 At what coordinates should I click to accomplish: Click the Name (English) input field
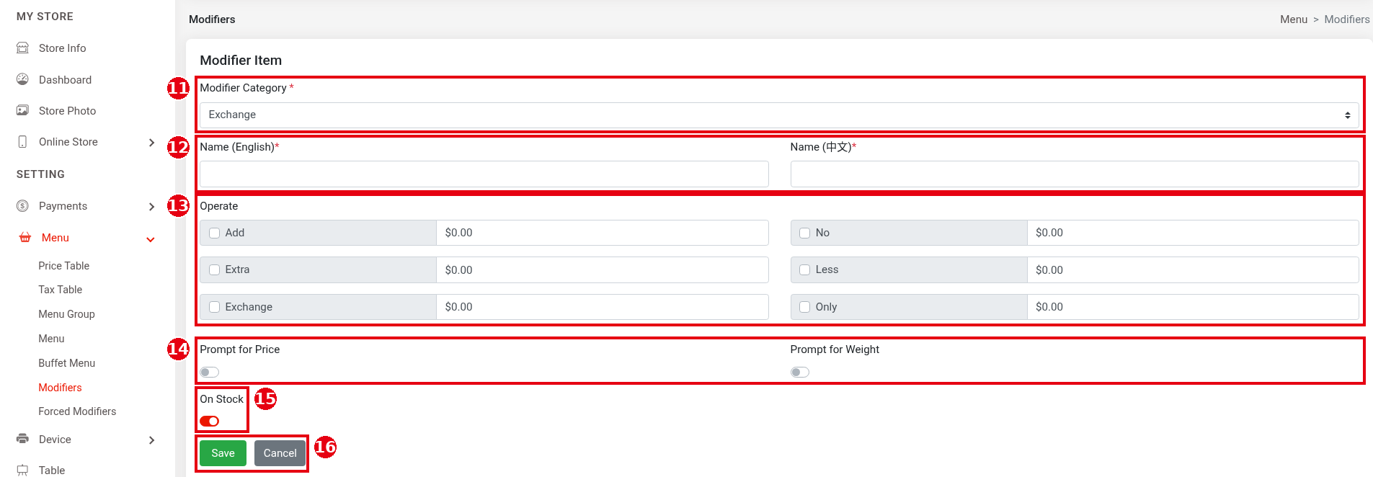pos(484,174)
